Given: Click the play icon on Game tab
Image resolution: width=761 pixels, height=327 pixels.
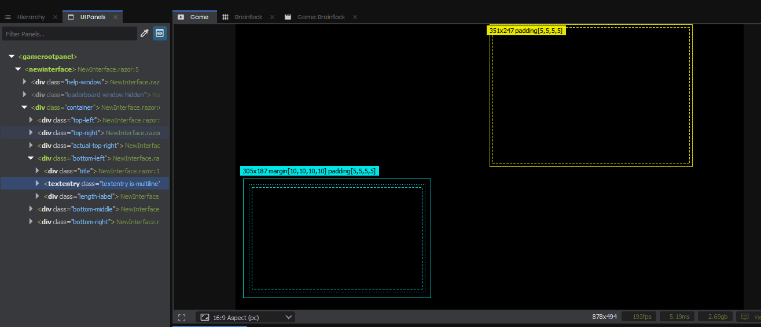Looking at the screenshot, I should [x=181, y=17].
